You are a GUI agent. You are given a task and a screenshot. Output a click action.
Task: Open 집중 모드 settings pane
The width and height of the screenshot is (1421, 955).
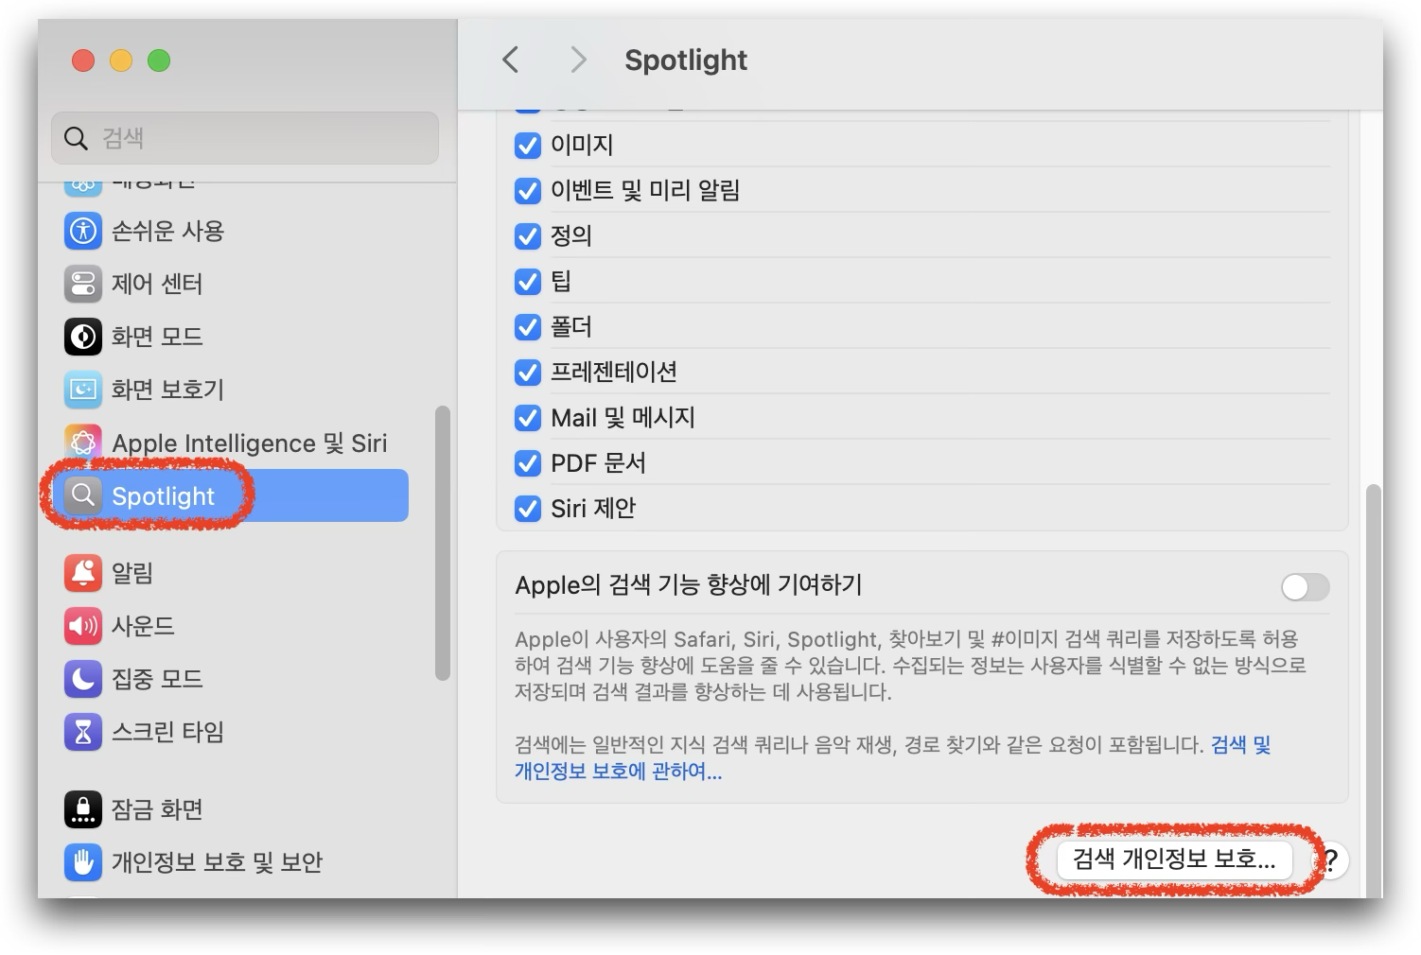pyautogui.click(x=230, y=678)
